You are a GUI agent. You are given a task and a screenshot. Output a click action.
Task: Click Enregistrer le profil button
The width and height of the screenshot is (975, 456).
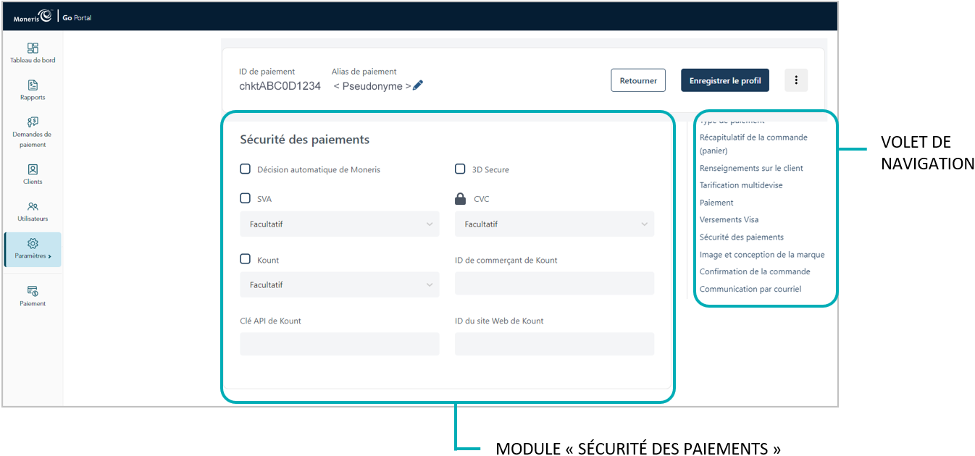(725, 80)
